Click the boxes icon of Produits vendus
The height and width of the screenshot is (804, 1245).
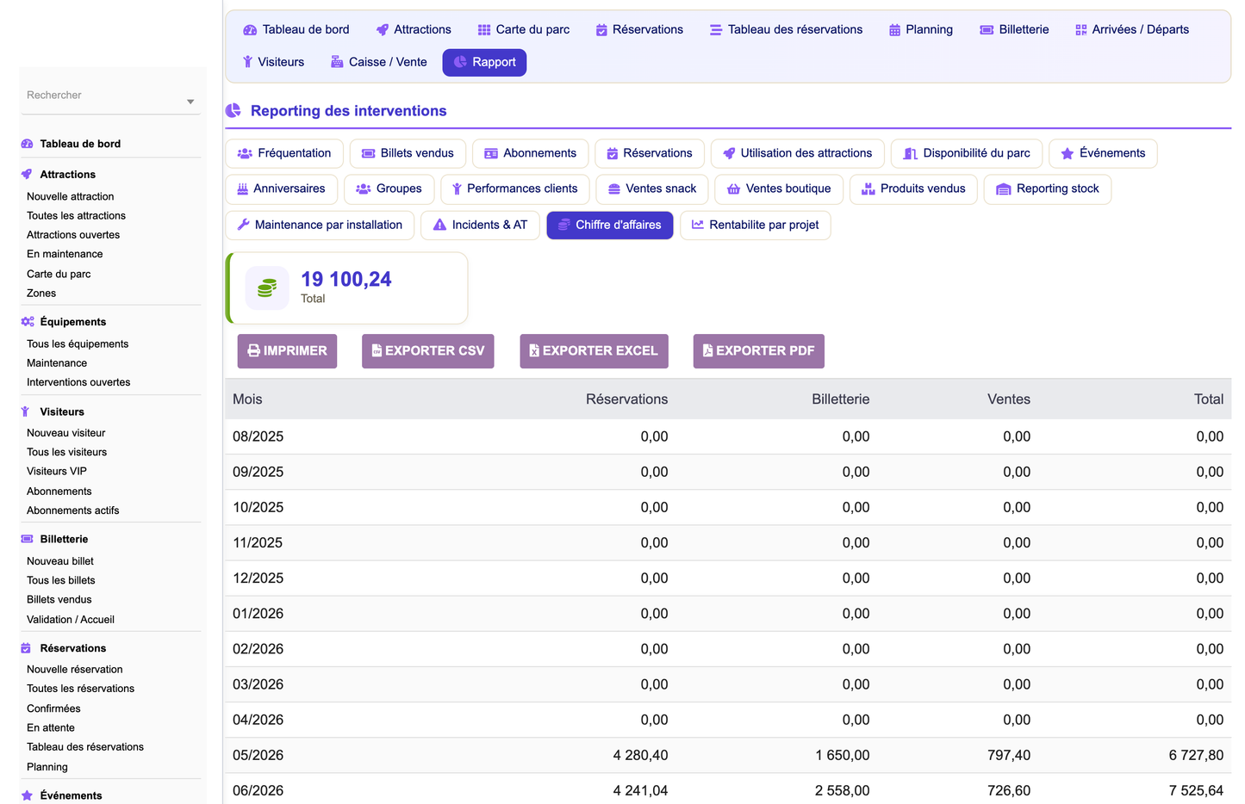[868, 189]
